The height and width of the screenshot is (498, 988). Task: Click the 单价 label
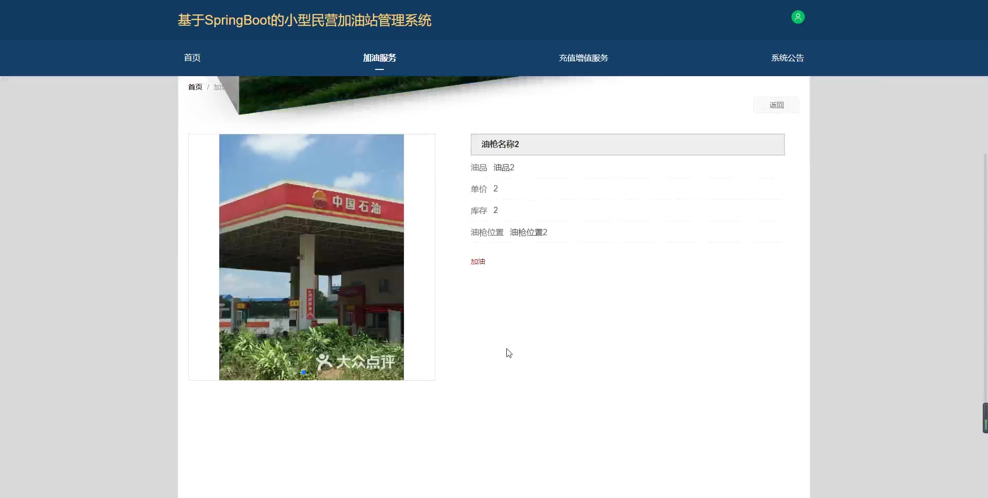[x=479, y=189]
